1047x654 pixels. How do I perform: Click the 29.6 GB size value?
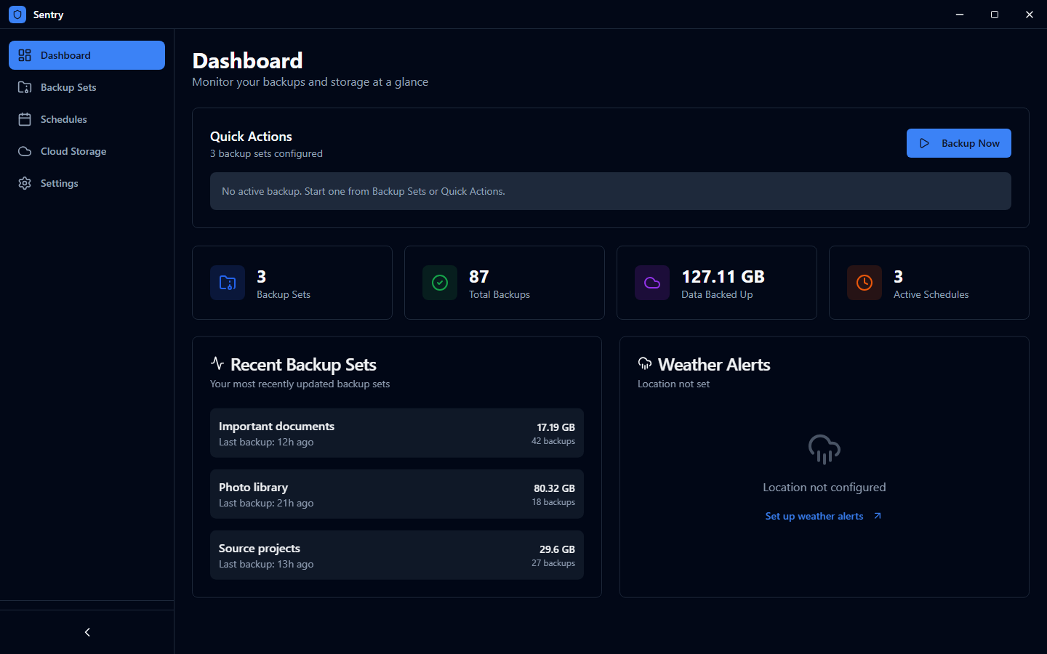coord(557,549)
